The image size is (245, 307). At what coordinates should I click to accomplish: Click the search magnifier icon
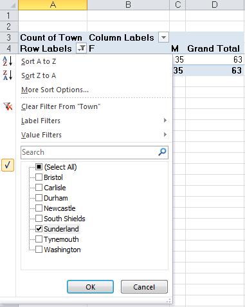tap(162, 152)
